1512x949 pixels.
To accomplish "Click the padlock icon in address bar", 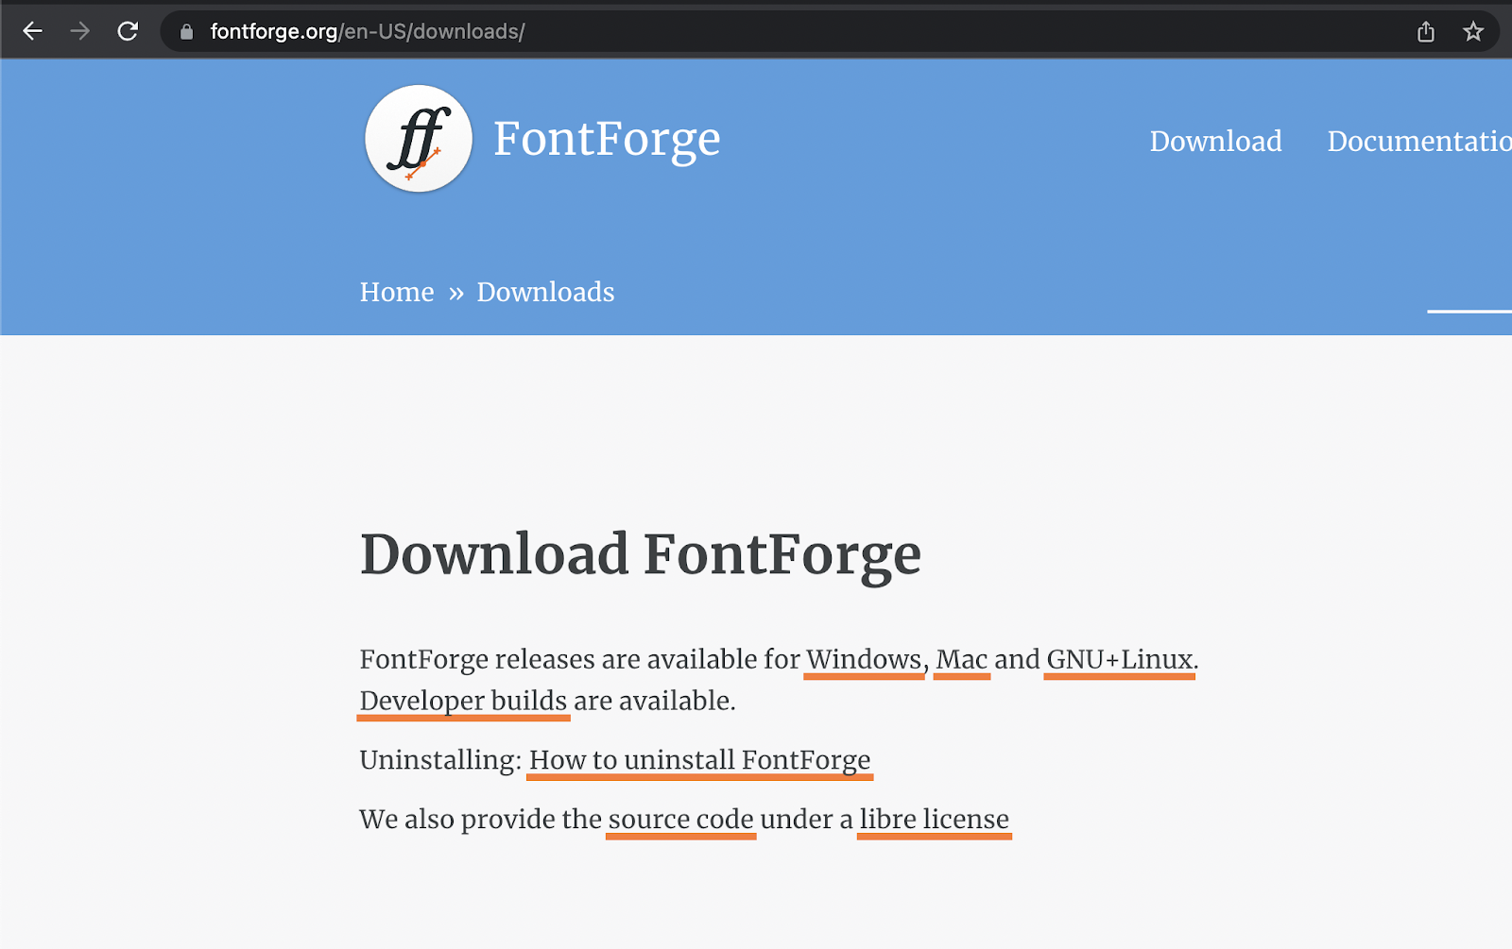I will click(185, 30).
